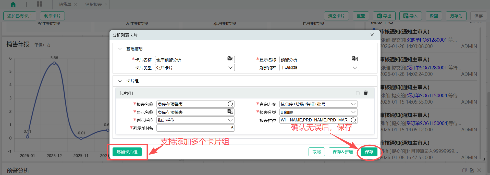Click search icon in 报表名称 field
Image resolution: width=490 pixels, height=175 pixels.
tap(230, 104)
